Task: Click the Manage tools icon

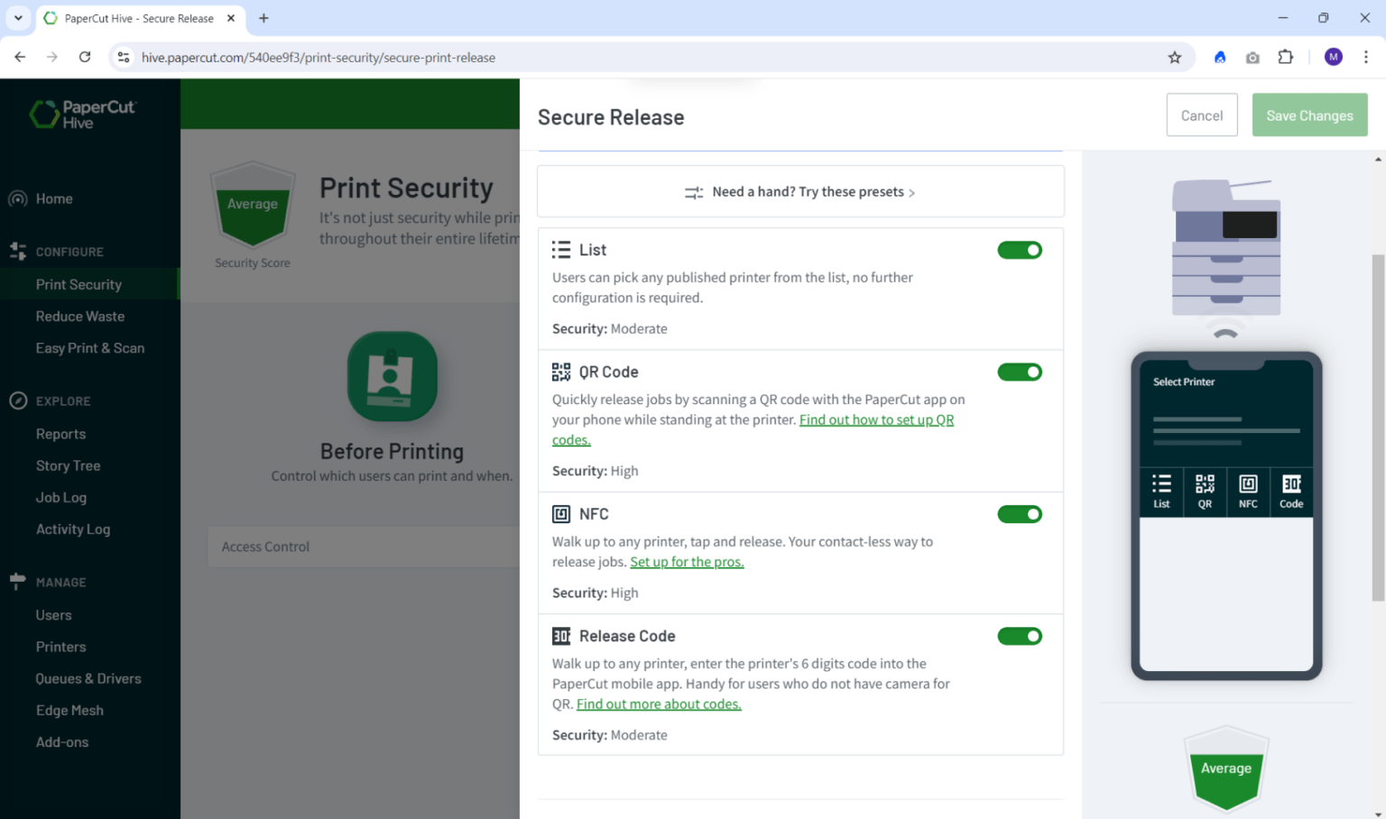Action: (x=18, y=582)
